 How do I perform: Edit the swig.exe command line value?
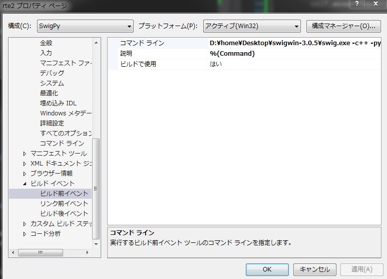click(x=295, y=43)
